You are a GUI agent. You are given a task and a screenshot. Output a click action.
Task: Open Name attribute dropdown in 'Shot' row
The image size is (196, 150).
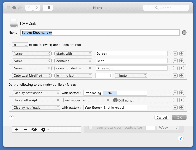(x=32, y=61)
